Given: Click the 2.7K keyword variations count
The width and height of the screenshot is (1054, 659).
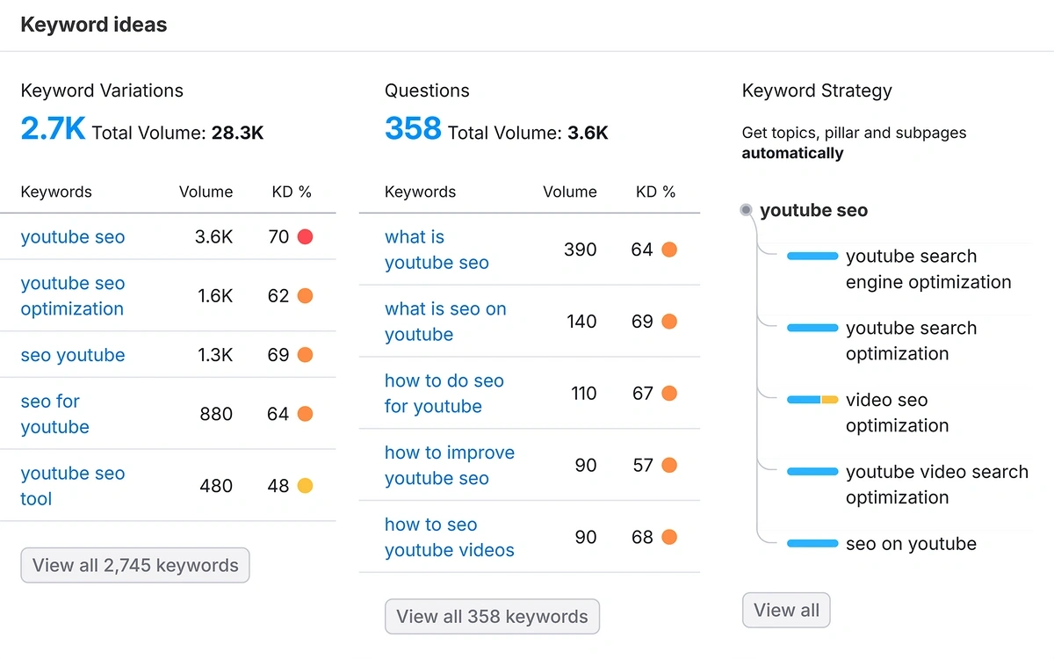Looking at the screenshot, I should click(x=53, y=129).
